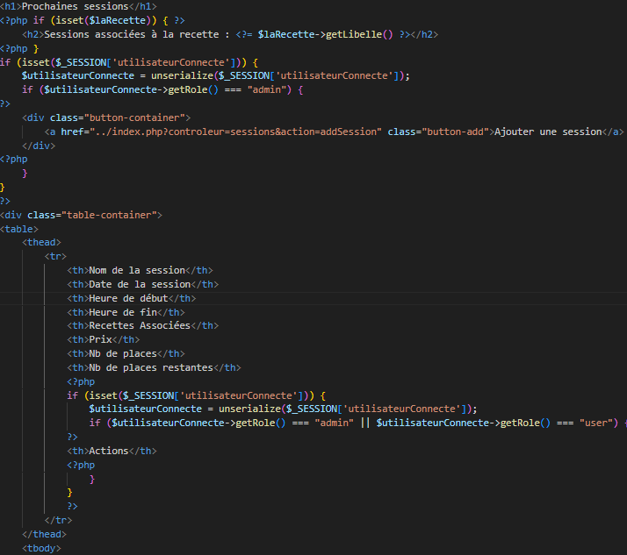627x555 pixels.
Task: Click 'Heure de fin' header text
Action: [x=123, y=312]
